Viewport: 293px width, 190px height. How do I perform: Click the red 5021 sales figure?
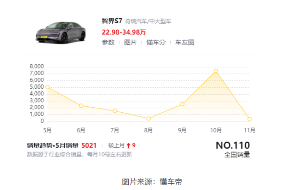click(x=89, y=146)
